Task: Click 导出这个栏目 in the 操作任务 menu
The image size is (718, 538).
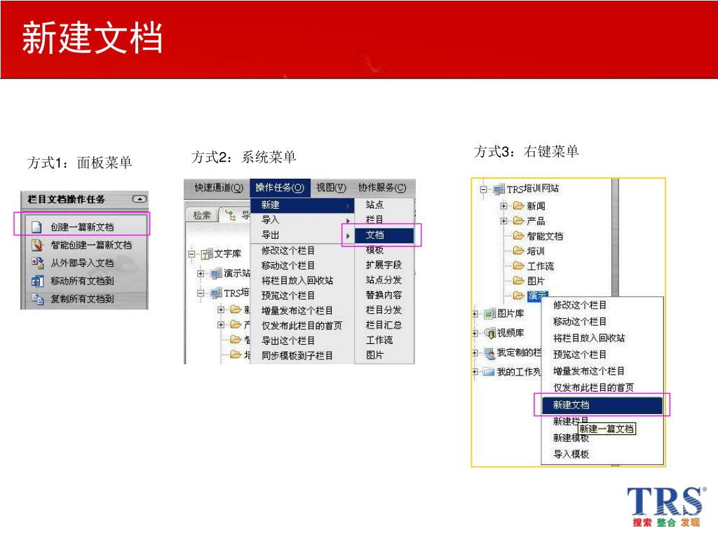Action: click(x=288, y=341)
